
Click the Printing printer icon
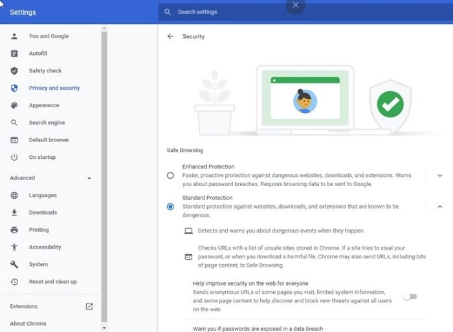[14, 230]
